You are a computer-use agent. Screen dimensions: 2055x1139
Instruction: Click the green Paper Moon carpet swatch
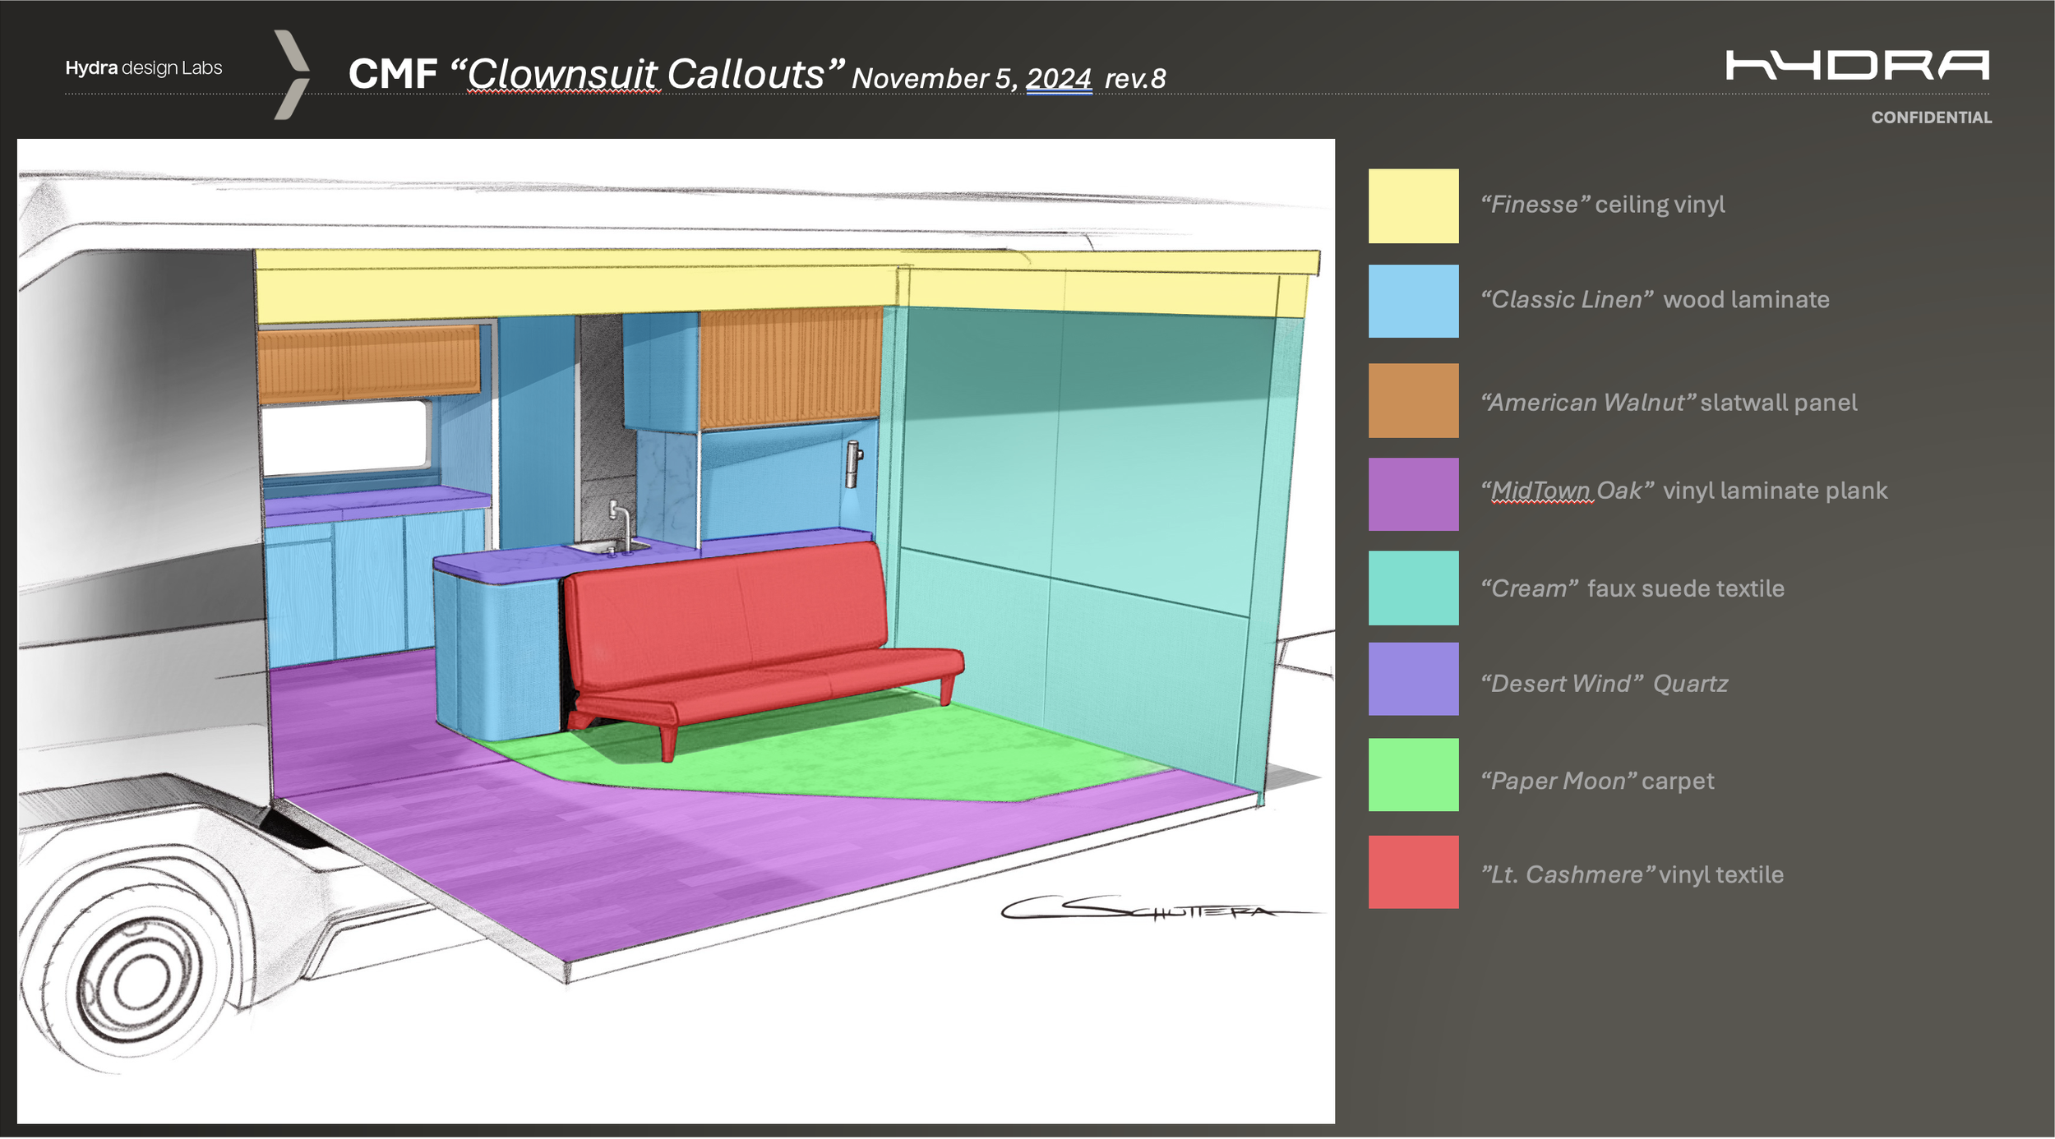click(x=1413, y=776)
